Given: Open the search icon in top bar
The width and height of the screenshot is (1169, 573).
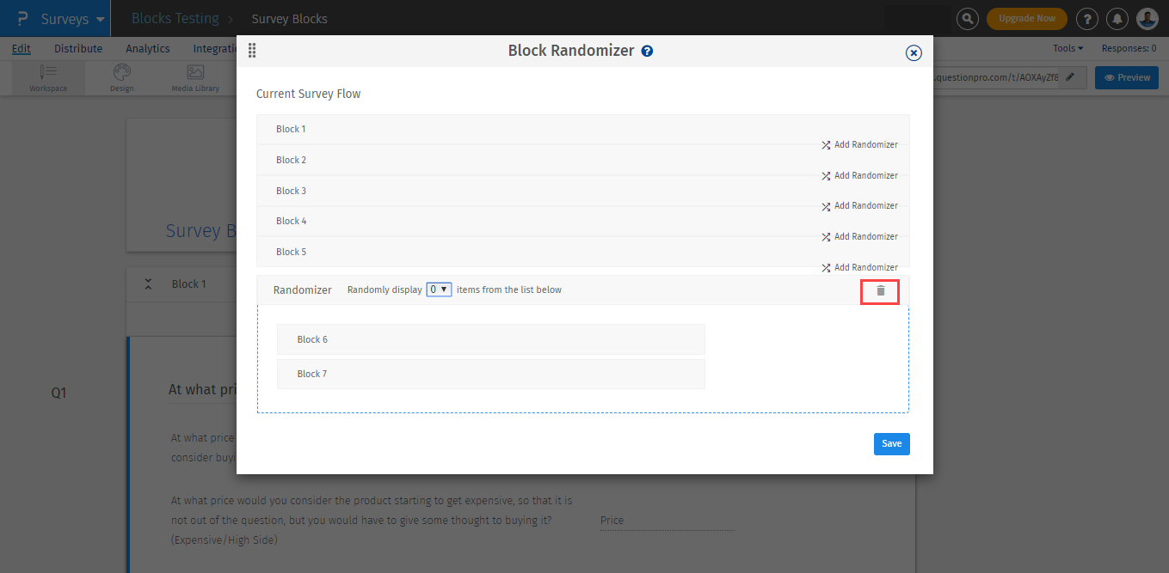Looking at the screenshot, I should [x=968, y=18].
